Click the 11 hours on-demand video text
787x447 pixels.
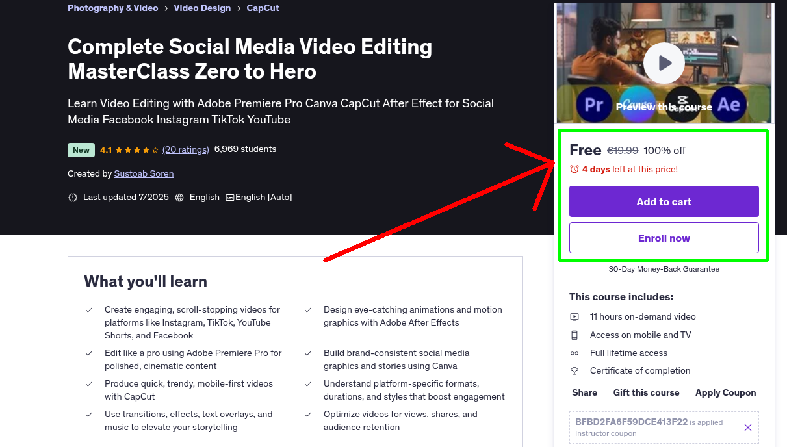pos(643,317)
